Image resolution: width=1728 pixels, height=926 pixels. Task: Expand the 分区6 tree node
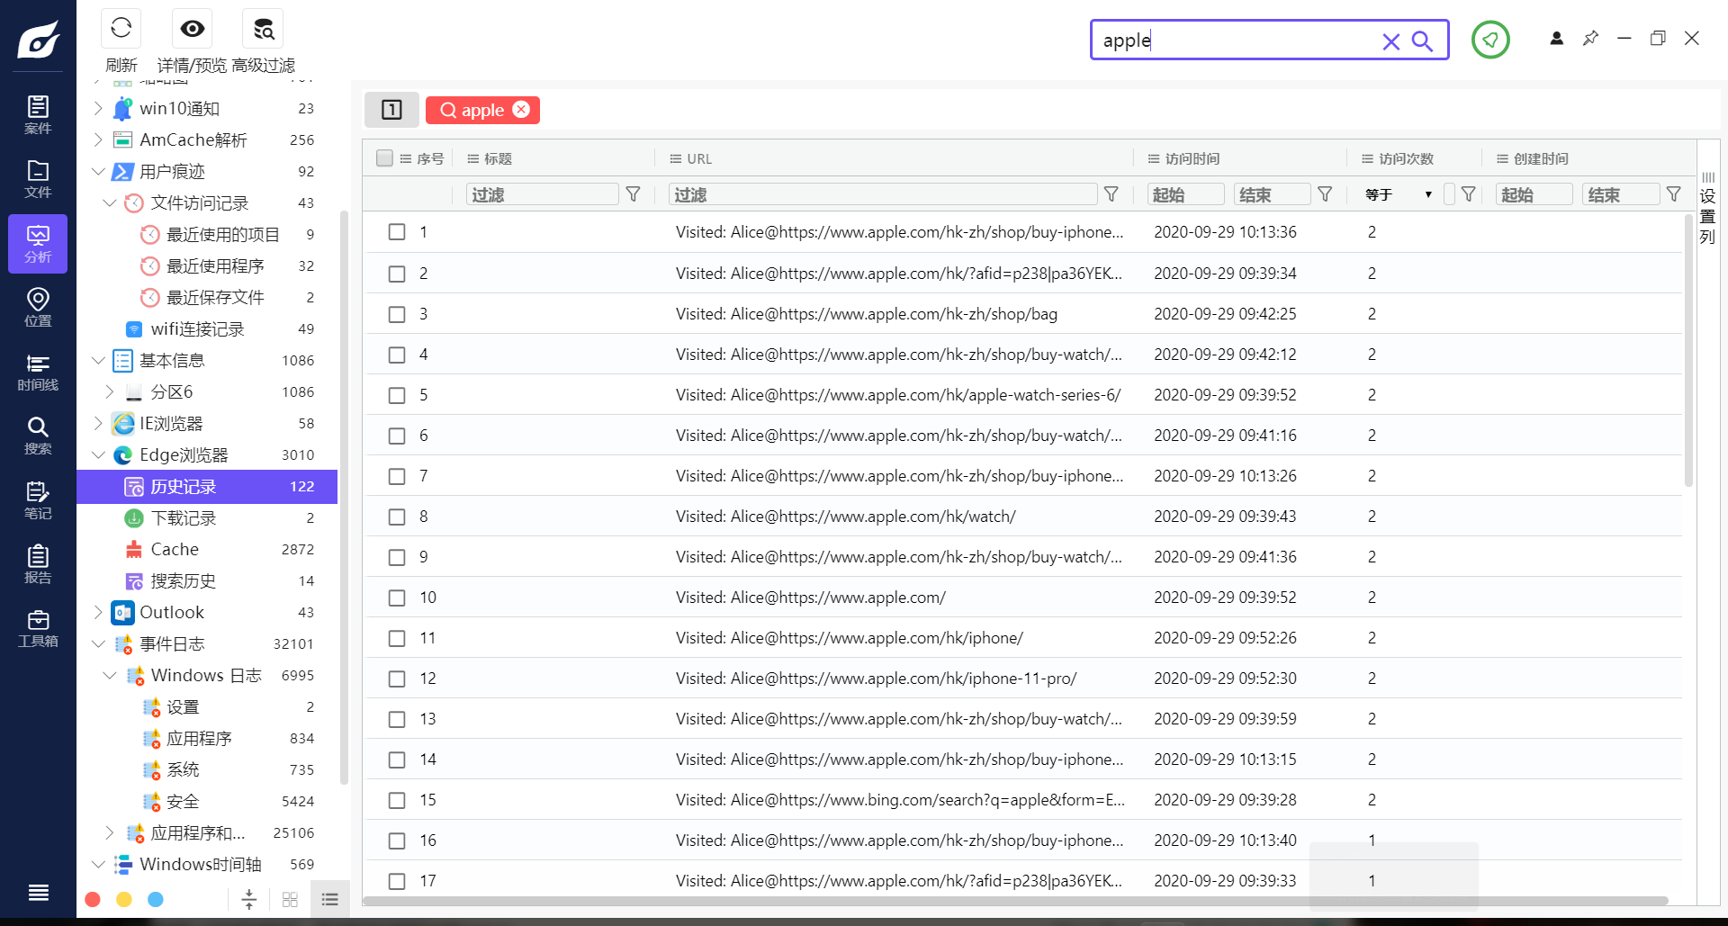(x=110, y=391)
